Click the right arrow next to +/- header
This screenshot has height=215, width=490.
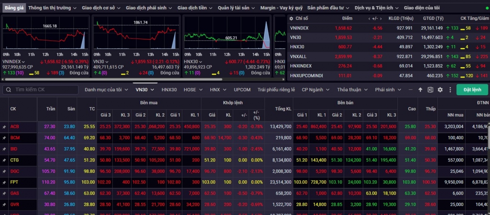(381, 19)
